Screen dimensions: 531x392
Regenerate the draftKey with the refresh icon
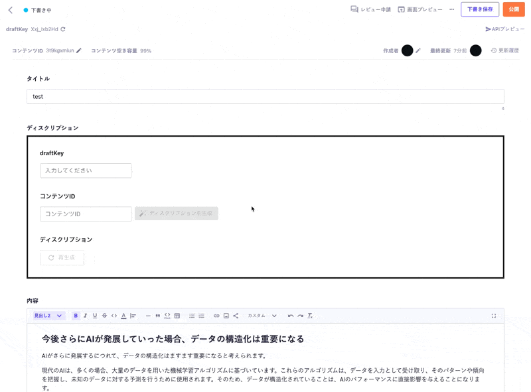(63, 29)
